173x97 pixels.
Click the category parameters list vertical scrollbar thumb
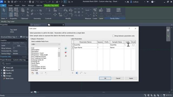(x=59, y=54)
